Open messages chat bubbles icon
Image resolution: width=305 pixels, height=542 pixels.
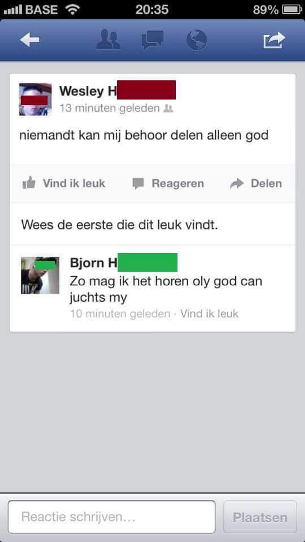pos(152,40)
